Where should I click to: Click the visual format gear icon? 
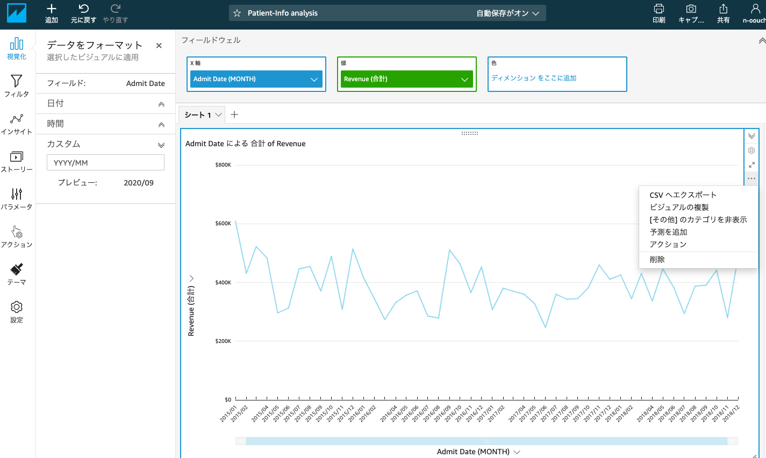[751, 151]
